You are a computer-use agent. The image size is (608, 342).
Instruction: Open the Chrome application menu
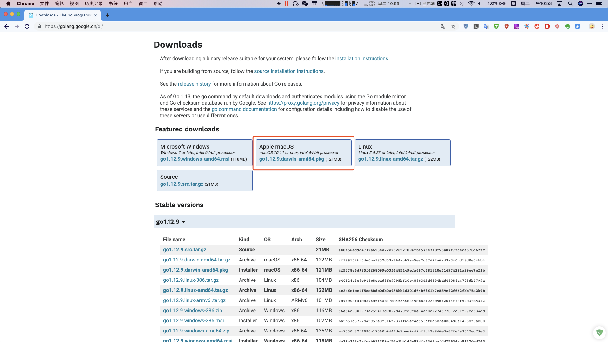[x=25, y=3]
